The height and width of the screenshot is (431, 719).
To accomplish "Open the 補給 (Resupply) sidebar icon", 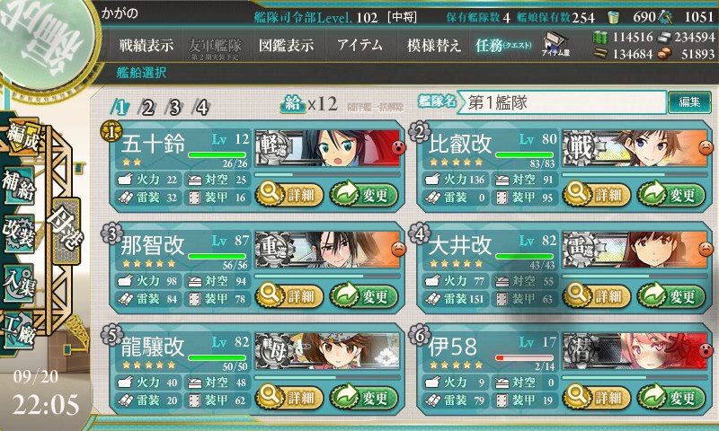I will (x=19, y=185).
